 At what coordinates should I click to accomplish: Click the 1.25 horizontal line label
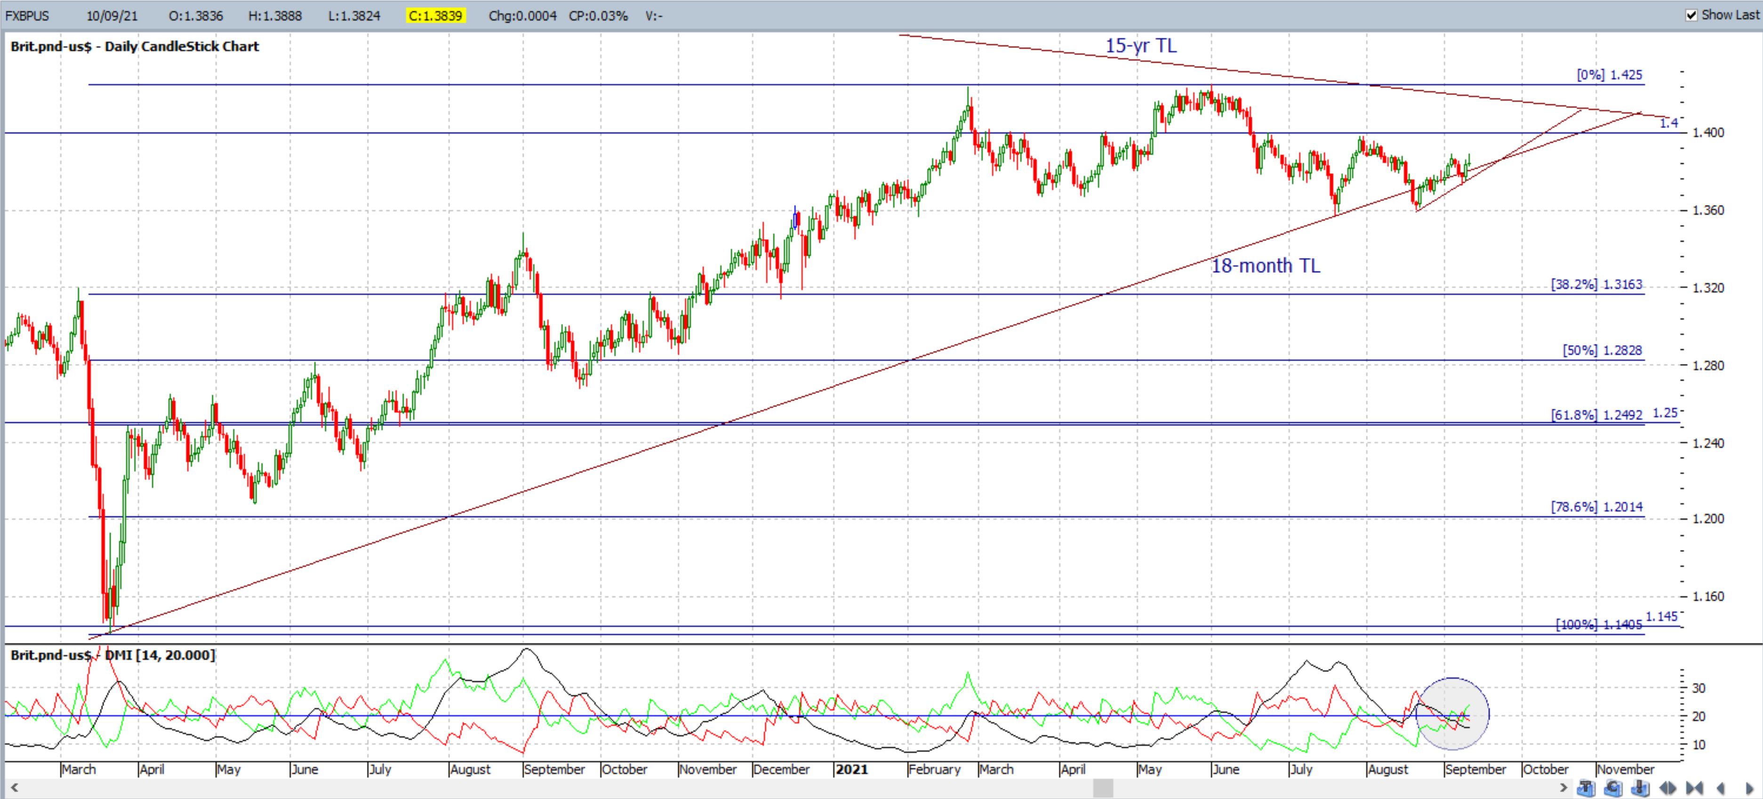1665,412
